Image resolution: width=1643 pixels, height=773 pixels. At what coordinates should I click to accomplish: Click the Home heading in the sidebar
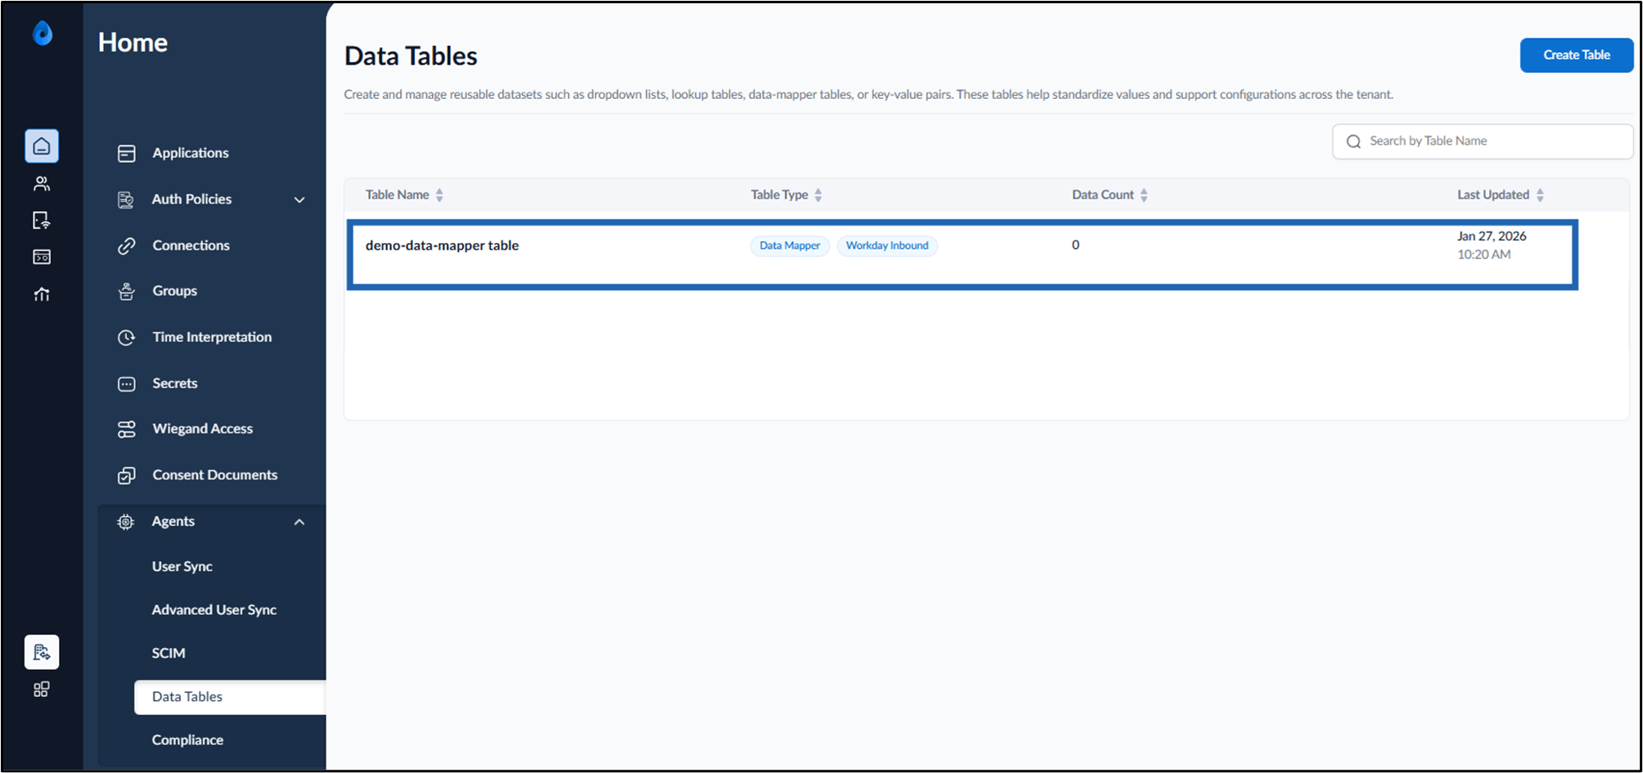pos(133,43)
